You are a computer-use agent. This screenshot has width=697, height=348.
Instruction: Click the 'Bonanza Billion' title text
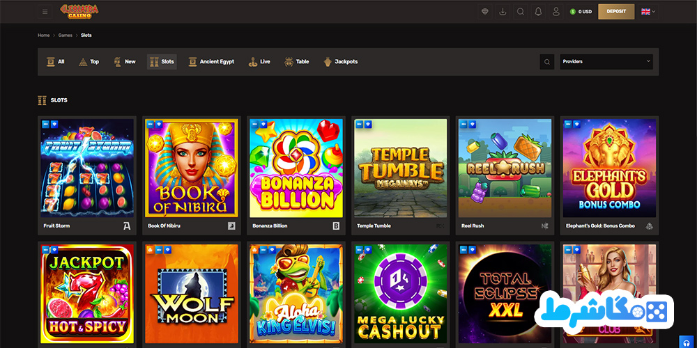tap(270, 226)
